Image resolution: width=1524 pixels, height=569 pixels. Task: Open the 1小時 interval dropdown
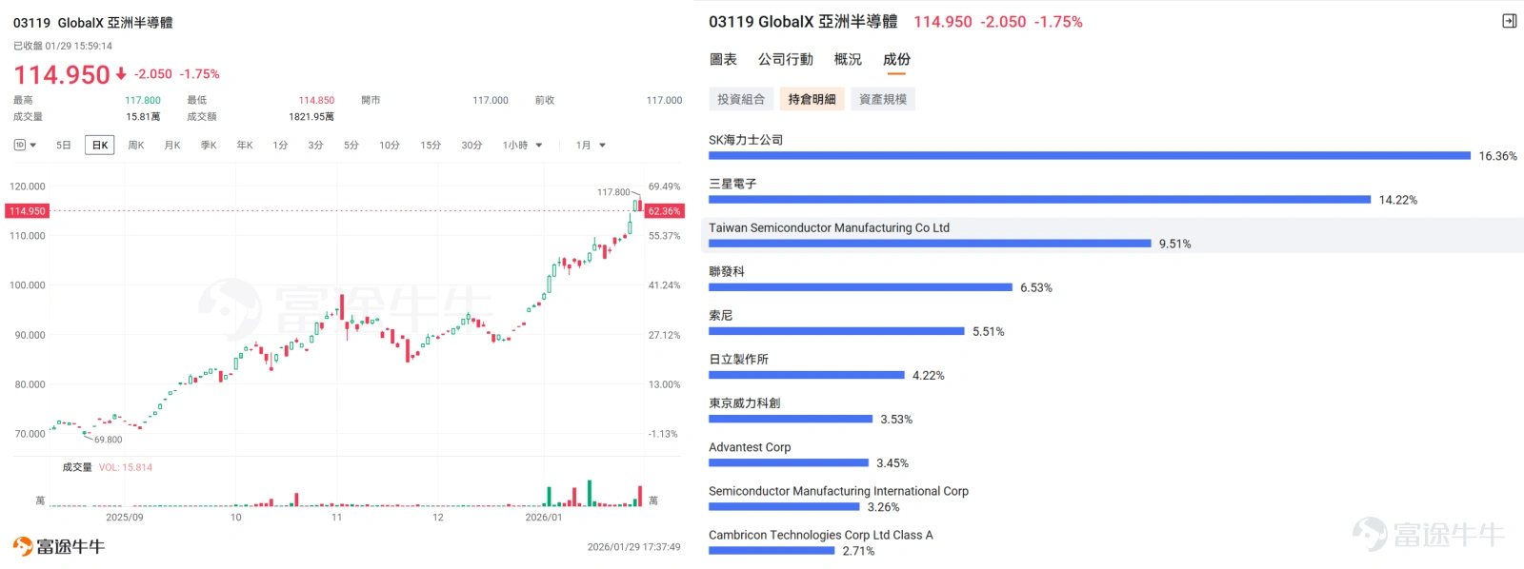522,146
